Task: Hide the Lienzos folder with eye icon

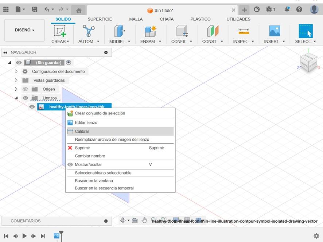Action: (x=25, y=98)
